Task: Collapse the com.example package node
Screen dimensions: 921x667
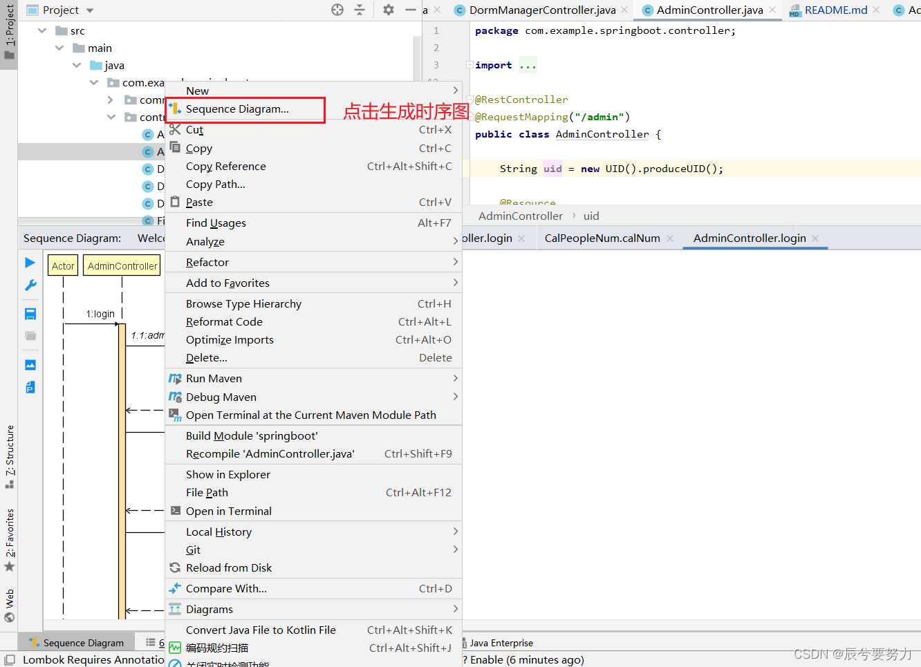Action: (94, 82)
